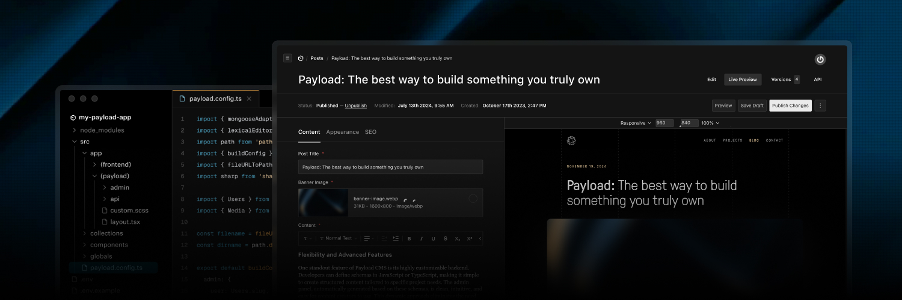Toggle italic formatting in Content editor

click(422, 238)
